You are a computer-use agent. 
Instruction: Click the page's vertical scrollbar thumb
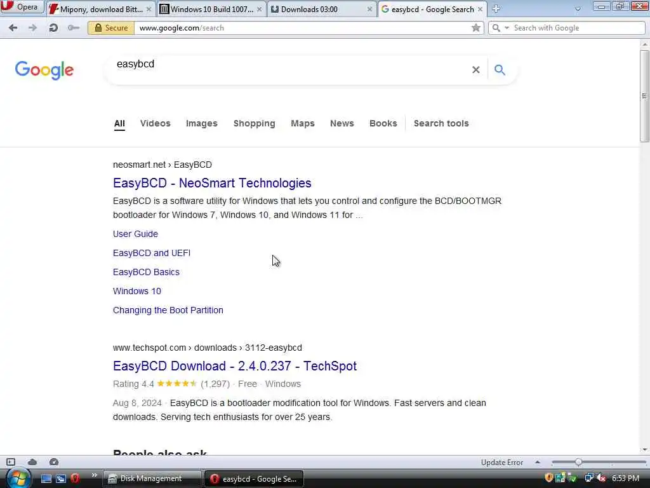(x=644, y=96)
